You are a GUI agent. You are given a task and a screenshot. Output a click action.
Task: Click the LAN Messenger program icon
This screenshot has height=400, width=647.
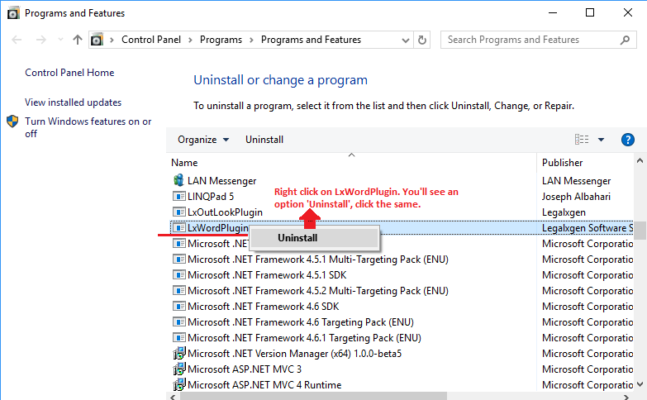tap(178, 180)
